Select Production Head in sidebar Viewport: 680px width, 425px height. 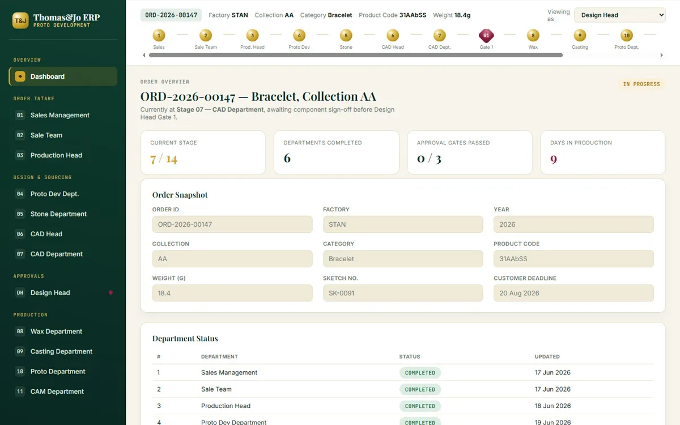pos(63,155)
